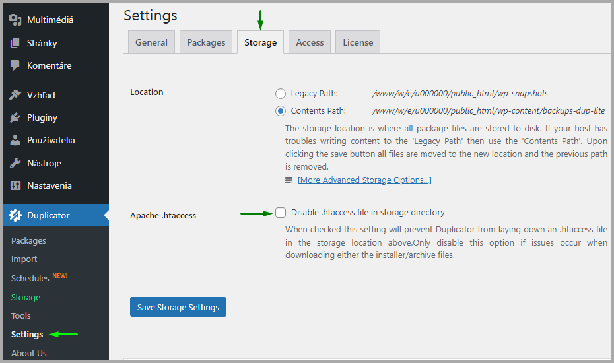
Task: Switch to the Access tab
Action: pos(310,42)
